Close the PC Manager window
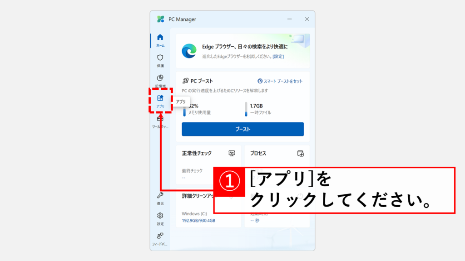465x261 pixels. pos(307,19)
